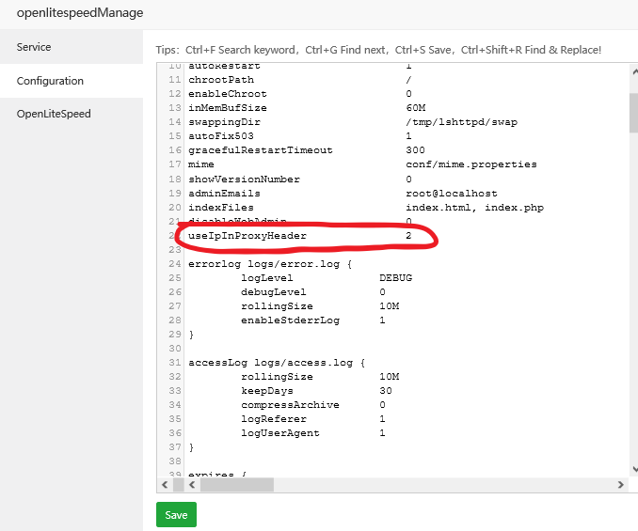The height and width of the screenshot is (531, 638).
Task: Click the vertical scrollbar up arrow
Action: point(634,72)
